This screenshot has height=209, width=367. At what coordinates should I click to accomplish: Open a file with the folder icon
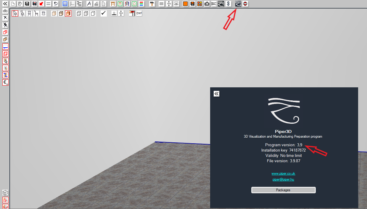point(20,4)
